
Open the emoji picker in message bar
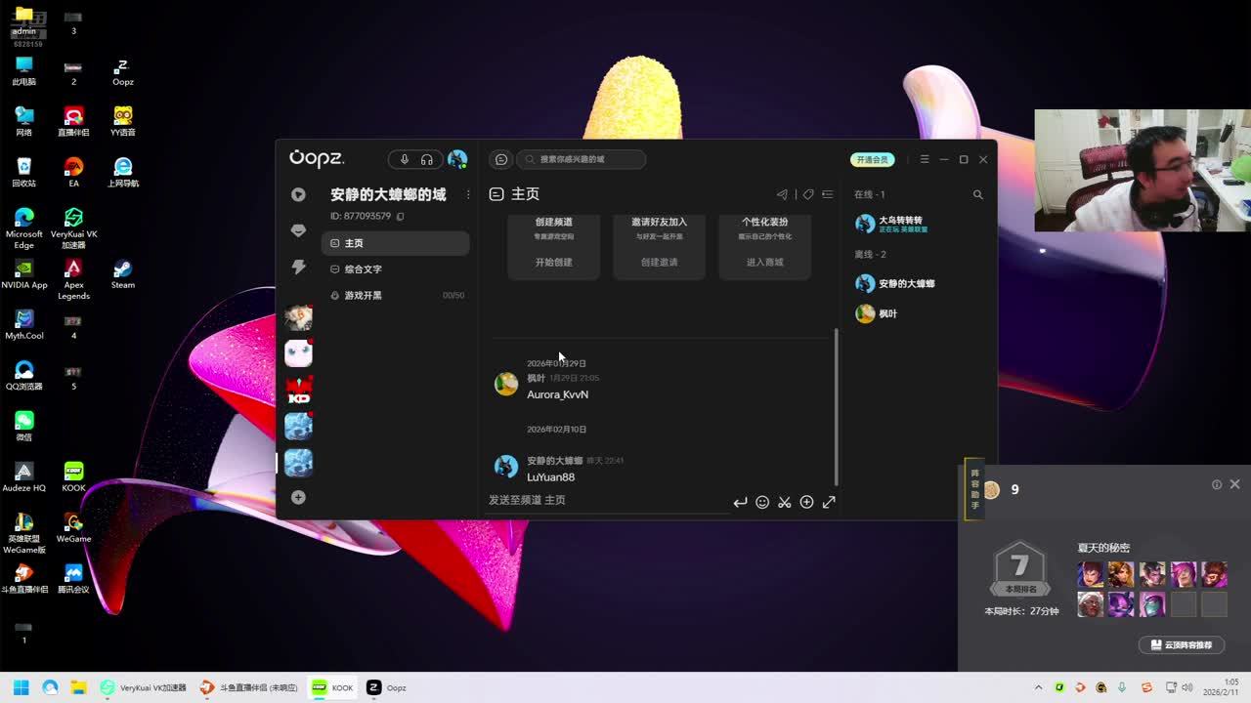[762, 502]
